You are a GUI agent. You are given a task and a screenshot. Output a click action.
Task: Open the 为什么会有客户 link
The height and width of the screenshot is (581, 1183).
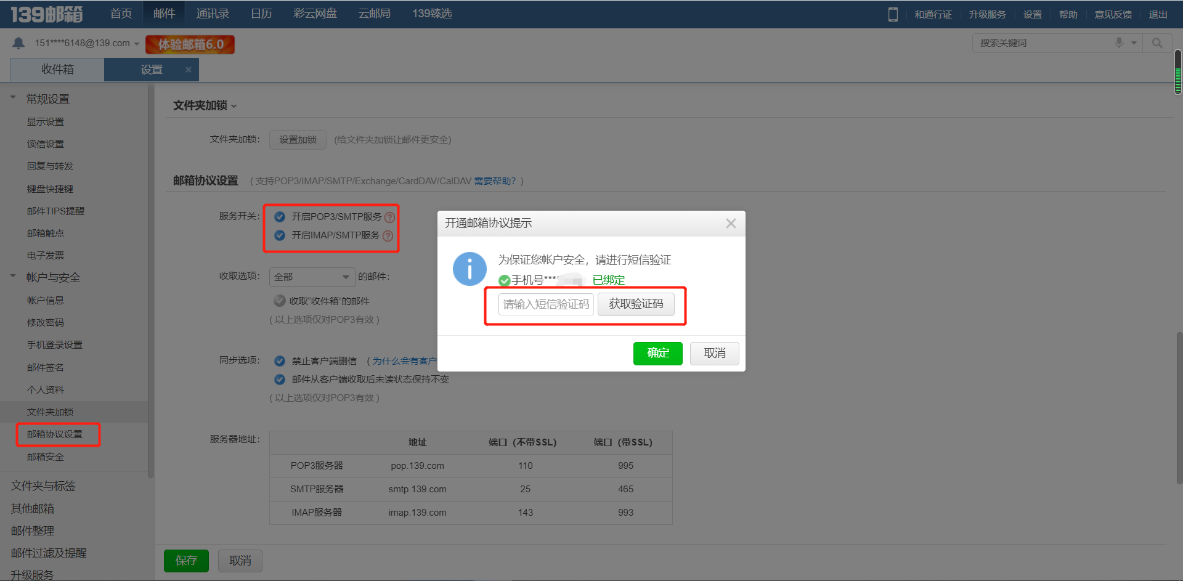pos(404,361)
